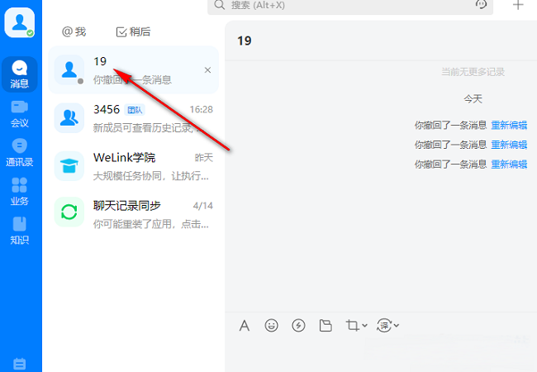Click the search input field
This screenshot has height=372, width=537.
coord(347,6)
